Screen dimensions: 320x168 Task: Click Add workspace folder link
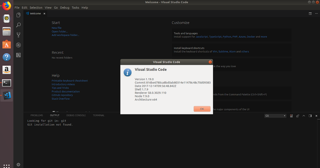pos(65,35)
